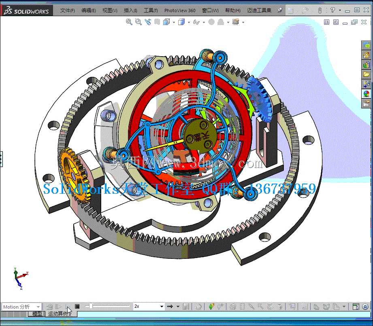
Task: Click the gold center cap on the assembly
Action: [200, 135]
